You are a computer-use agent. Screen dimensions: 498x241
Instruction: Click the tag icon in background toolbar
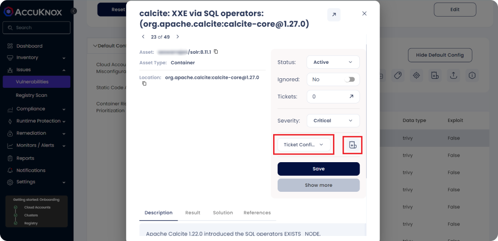[x=397, y=75]
